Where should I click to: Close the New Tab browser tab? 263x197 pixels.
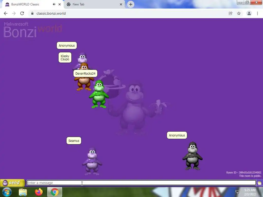121,4
